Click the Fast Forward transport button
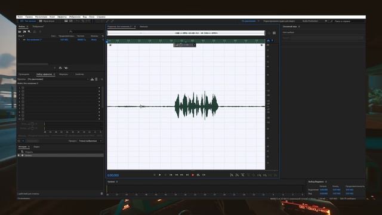Viewport: 382px width, 215px height. [x=181, y=175]
